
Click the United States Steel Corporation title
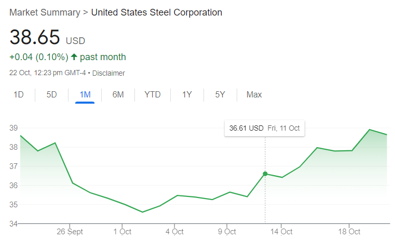(x=156, y=12)
